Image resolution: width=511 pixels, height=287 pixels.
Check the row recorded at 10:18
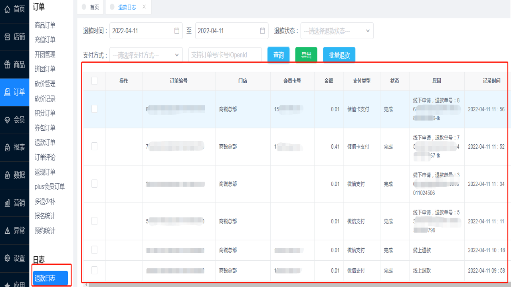pos(94,250)
